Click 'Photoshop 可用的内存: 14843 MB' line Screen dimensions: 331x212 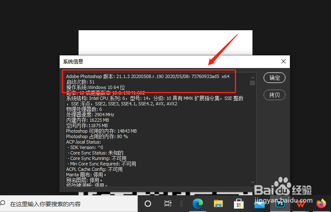[101, 131]
